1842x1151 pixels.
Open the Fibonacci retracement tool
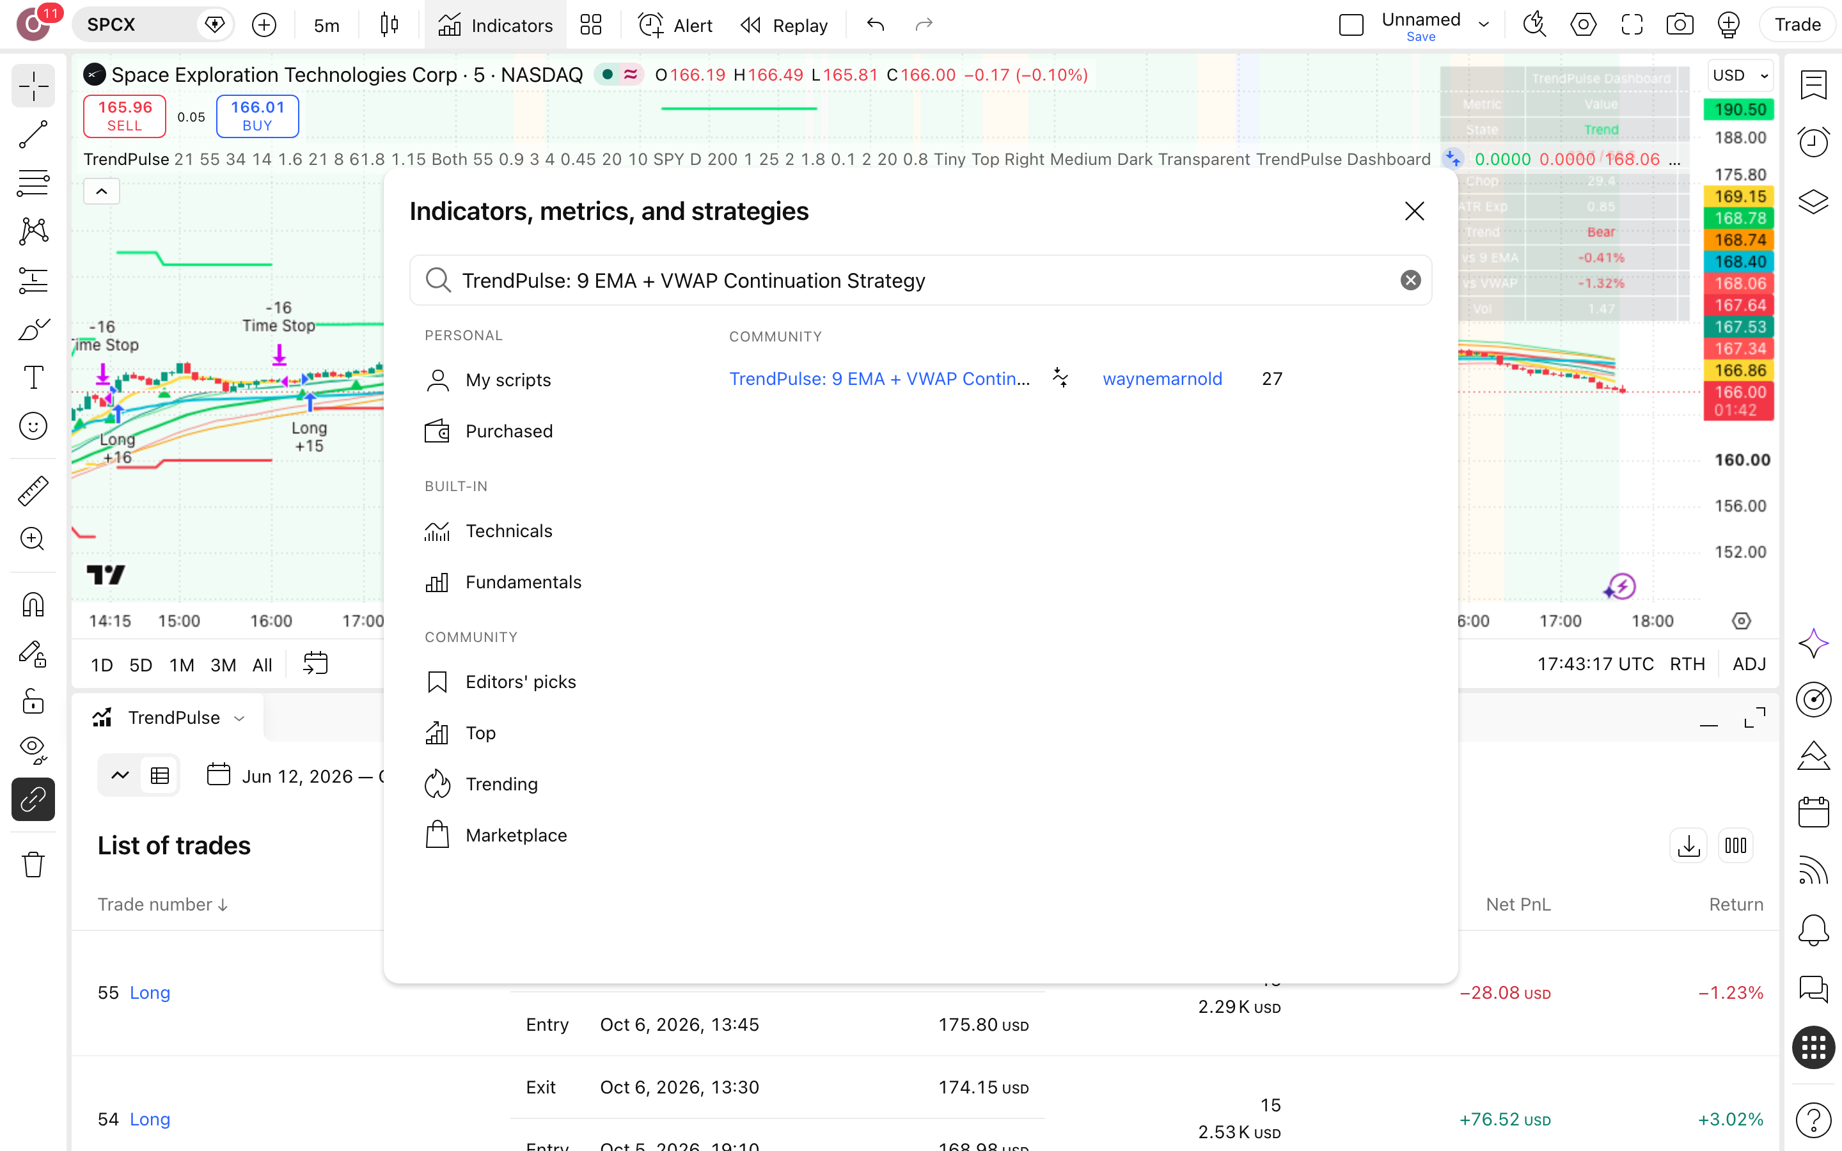click(x=33, y=183)
